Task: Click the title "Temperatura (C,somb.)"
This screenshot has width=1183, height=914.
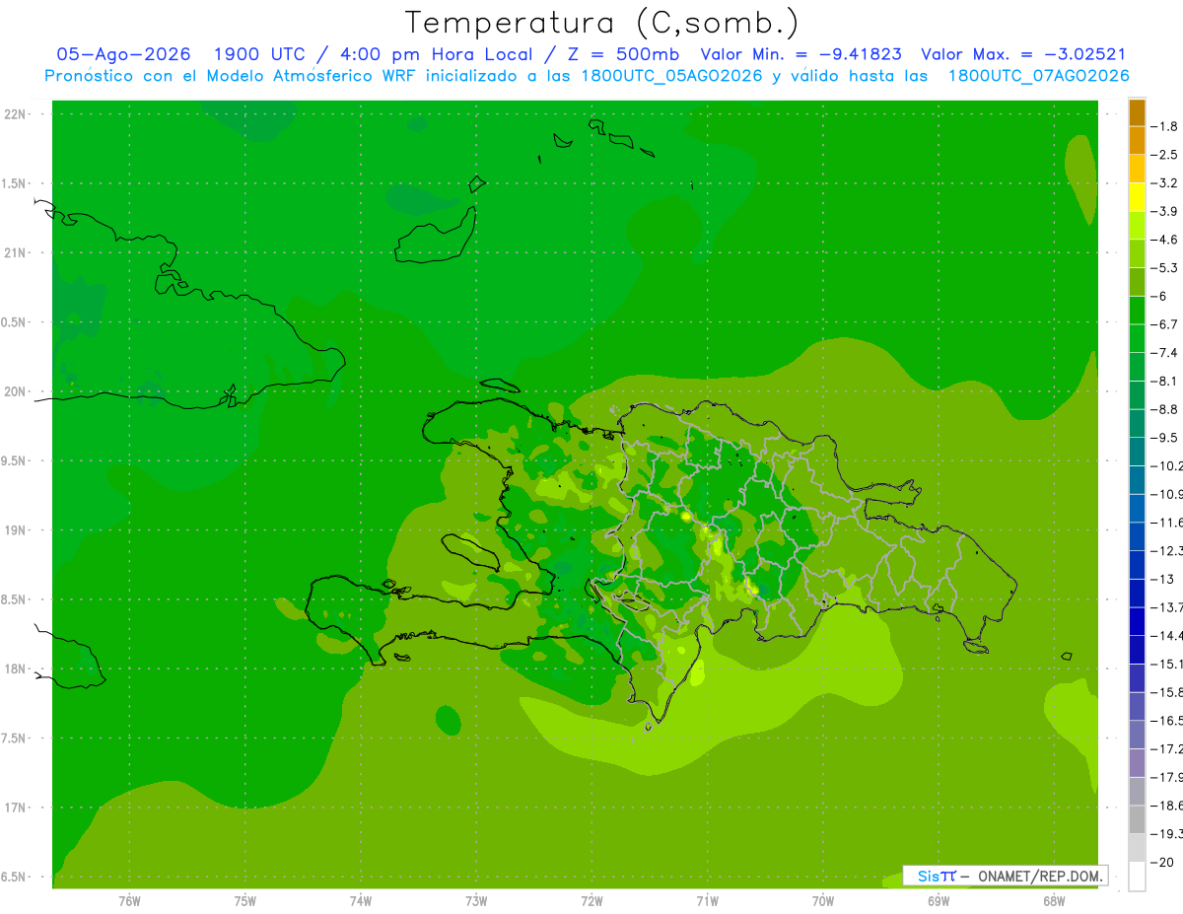Action: click(x=601, y=23)
